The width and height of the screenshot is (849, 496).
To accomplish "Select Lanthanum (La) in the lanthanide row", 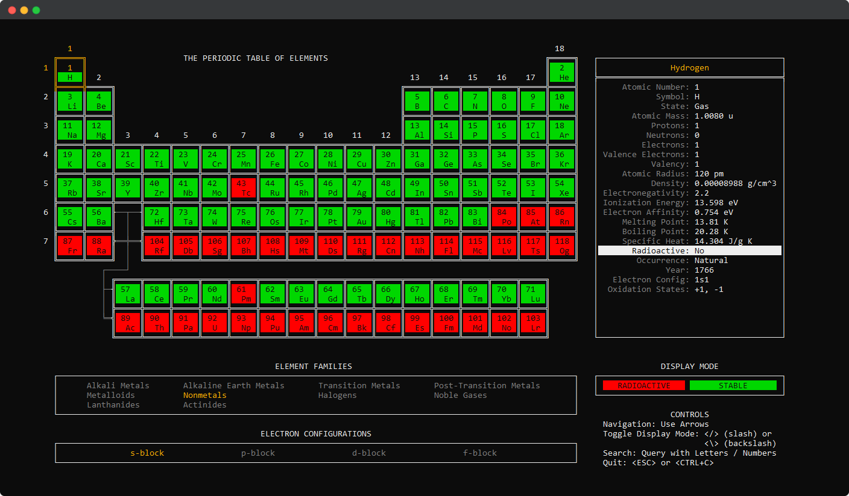I will click(128, 294).
